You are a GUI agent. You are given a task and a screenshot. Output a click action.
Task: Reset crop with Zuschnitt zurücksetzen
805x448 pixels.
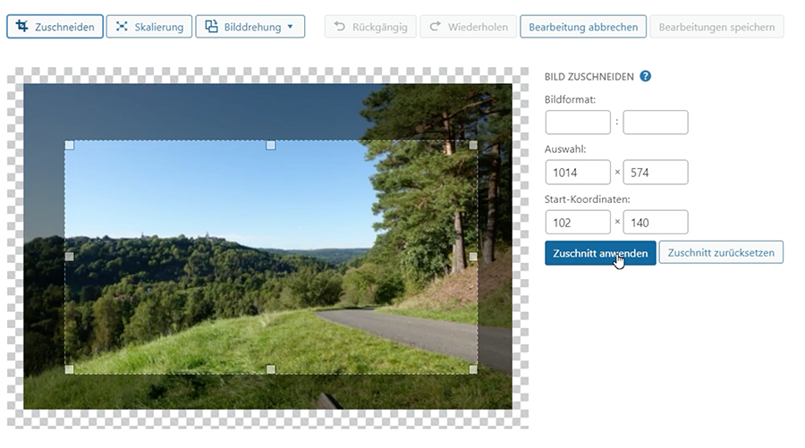(721, 253)
